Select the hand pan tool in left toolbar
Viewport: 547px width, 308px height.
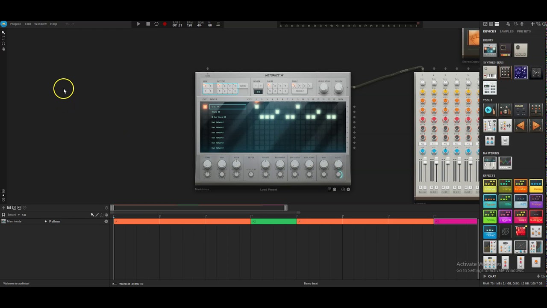coord(3,49)
